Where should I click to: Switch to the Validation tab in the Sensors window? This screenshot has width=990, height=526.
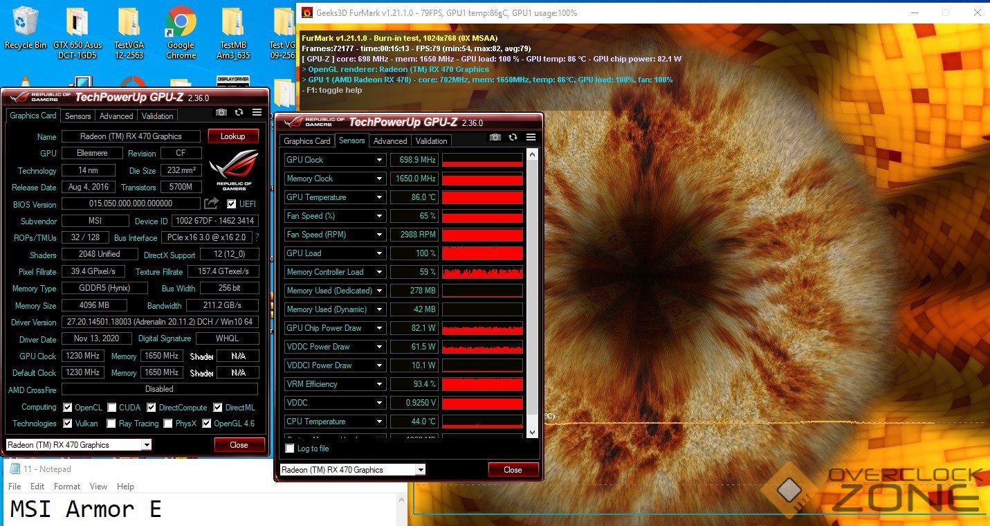431,140
